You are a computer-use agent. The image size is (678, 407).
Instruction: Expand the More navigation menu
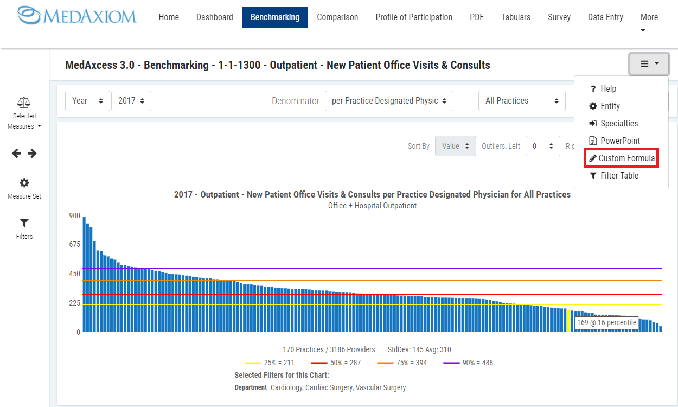649,22
